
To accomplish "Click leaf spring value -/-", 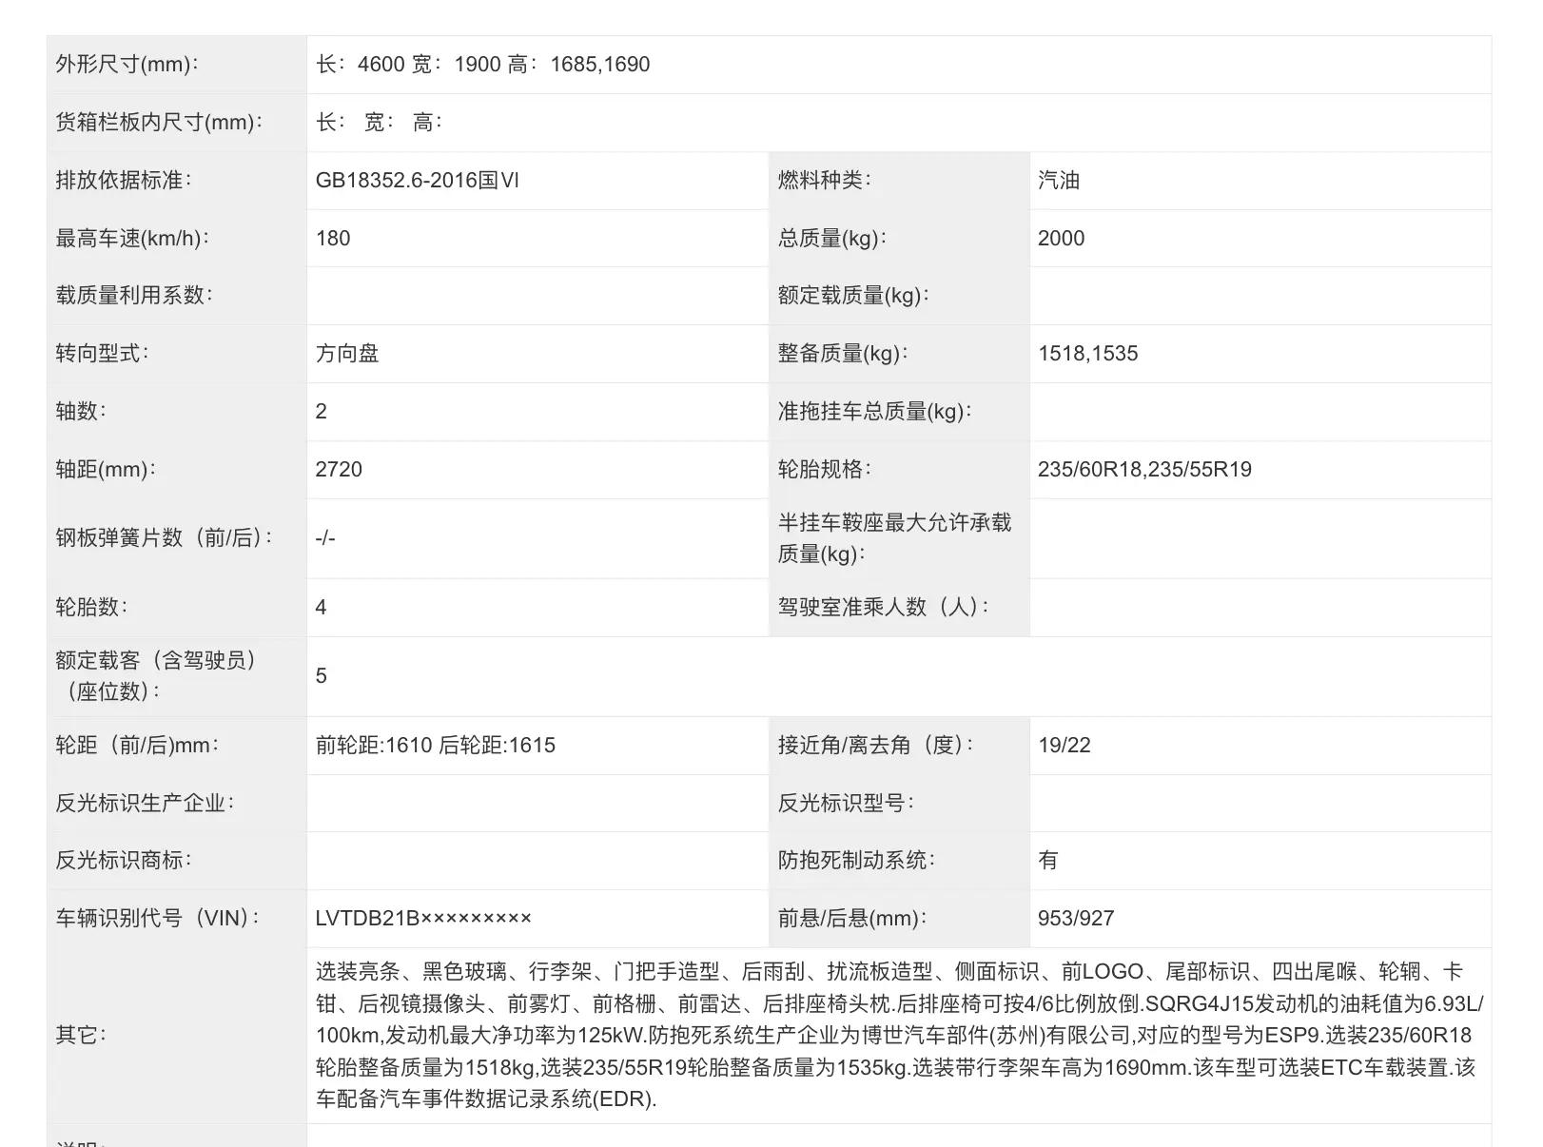I will tap(325, 538).
